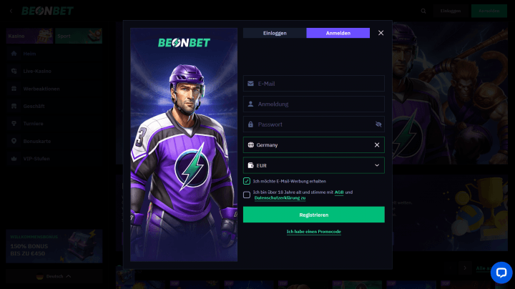Click the Heim home icon in sidebar
This screenshot has height=289, width=515.
click(x=14, y=54)
